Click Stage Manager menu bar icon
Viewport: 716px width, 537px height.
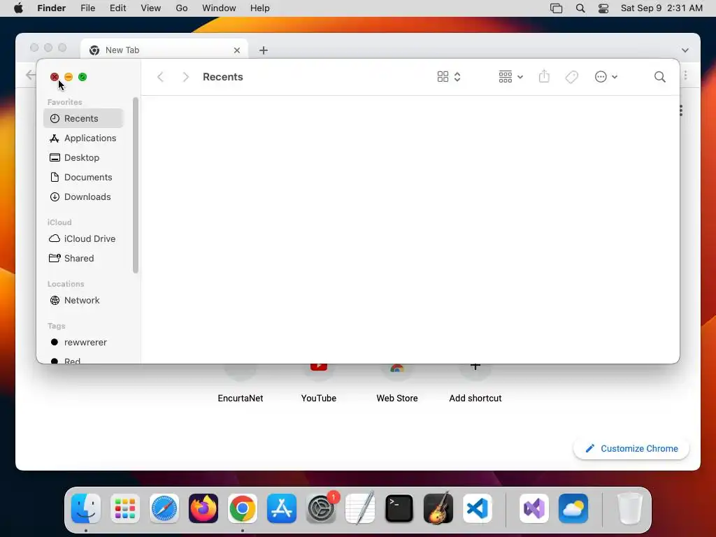click(x=556, y=8)
